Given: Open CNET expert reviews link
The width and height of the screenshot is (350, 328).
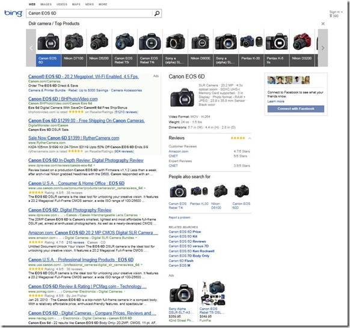Looking at the screenshot, I should click(173, 166).
